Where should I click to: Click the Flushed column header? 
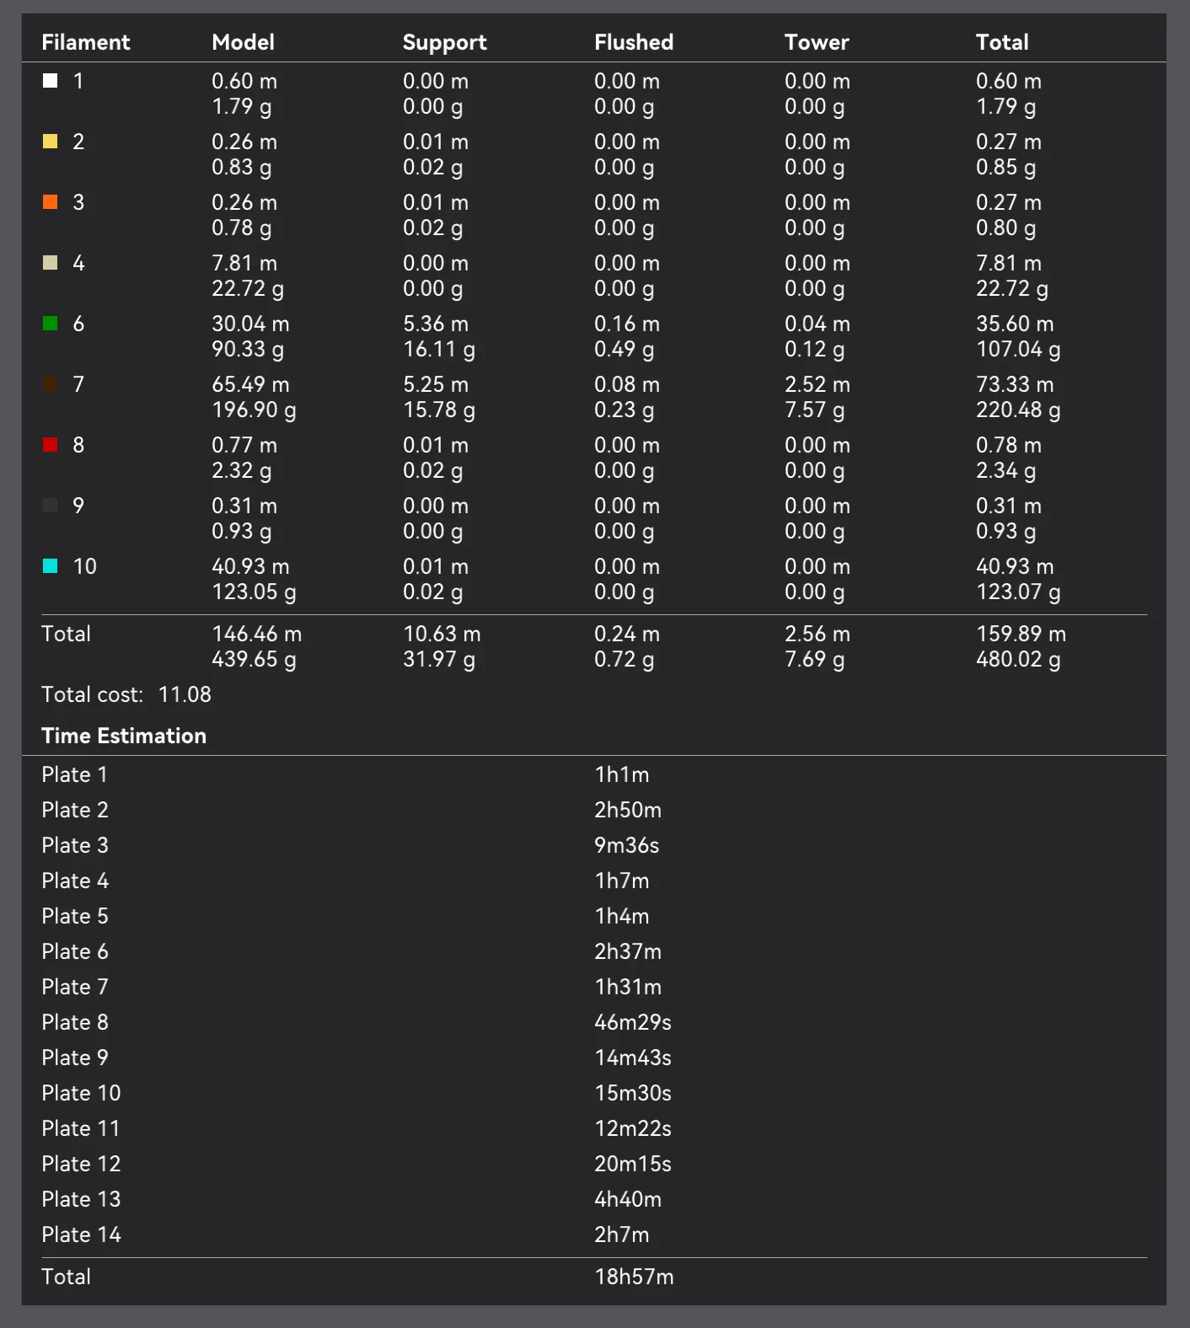pos(634,42)
